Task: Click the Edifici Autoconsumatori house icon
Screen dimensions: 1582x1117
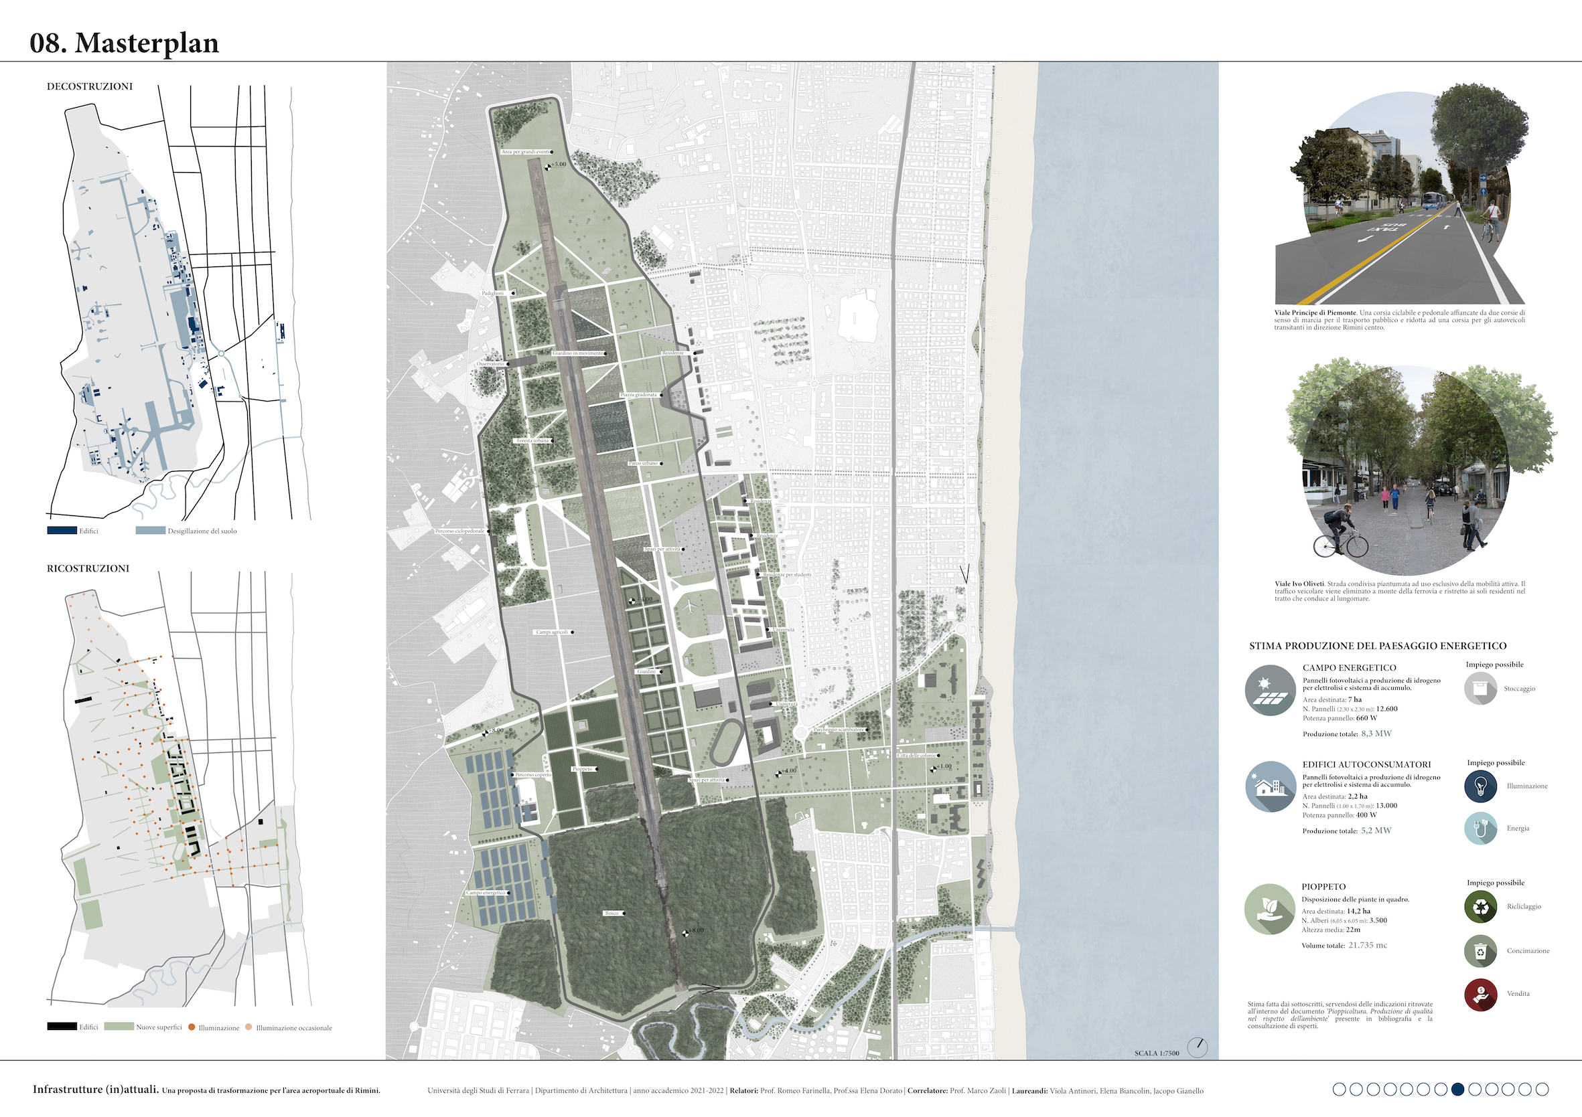Action: pyautogui.click(x=1271, y=786)
